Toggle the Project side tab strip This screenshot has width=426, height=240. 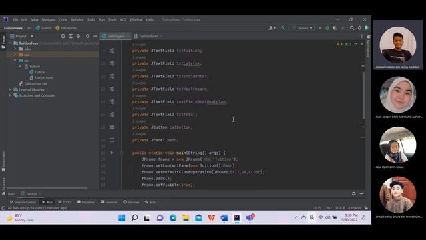[3, 41]
